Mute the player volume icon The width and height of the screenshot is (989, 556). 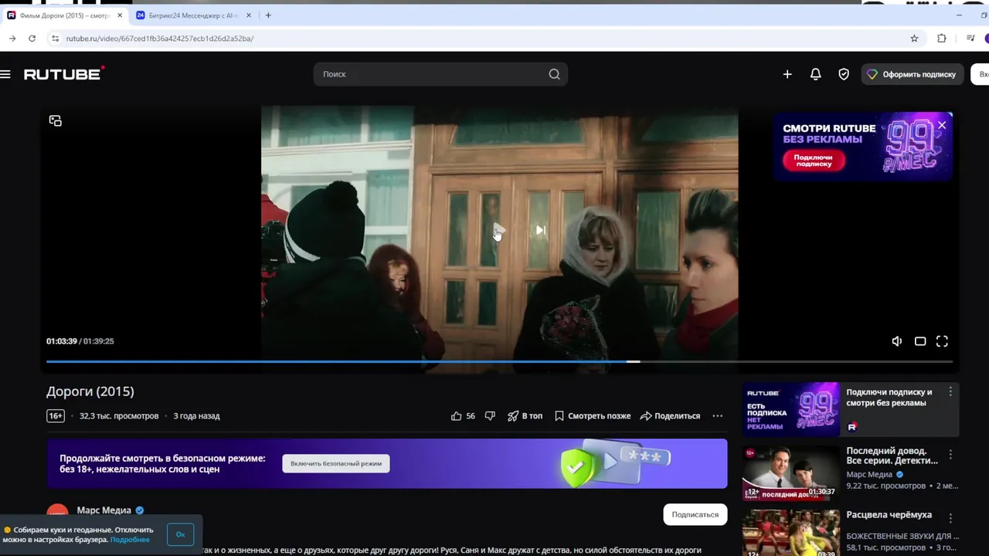click(897, 341)
